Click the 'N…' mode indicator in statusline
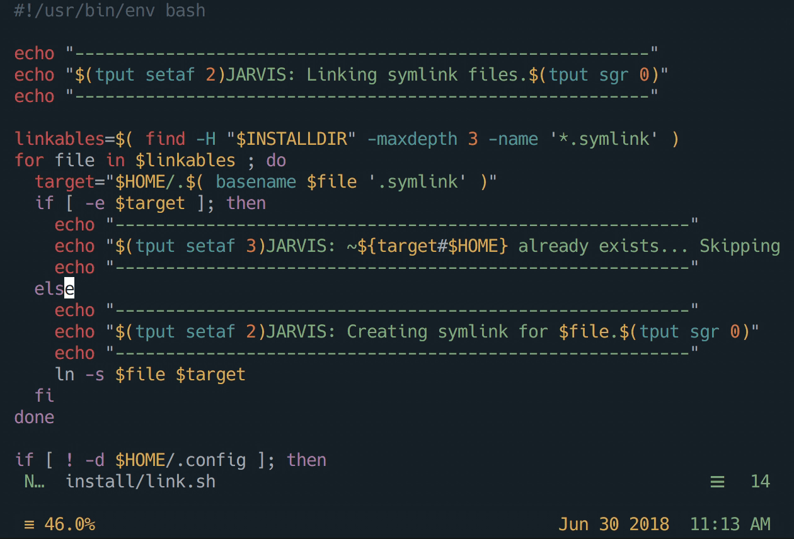Viewport: 794px width, 539px height. pyautogui.click(x=34, y=482)
